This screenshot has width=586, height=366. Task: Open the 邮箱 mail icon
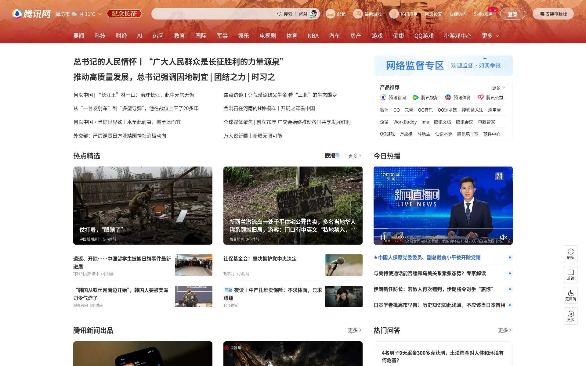tap(330, 14)
